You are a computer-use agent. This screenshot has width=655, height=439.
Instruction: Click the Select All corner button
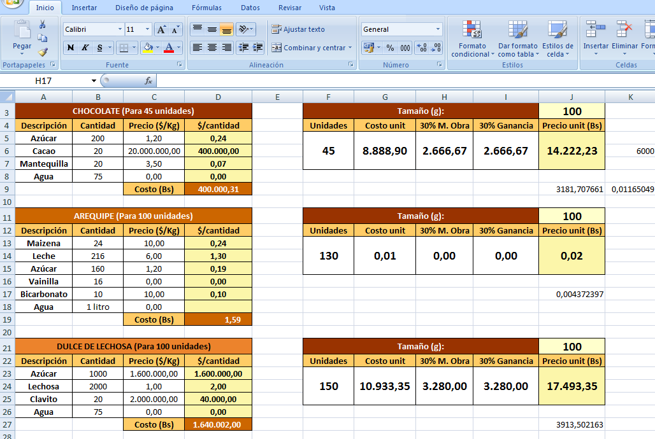pyautogui.click(x=7, y=97)
